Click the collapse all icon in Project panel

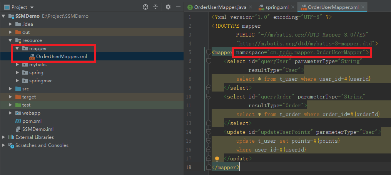155,7
